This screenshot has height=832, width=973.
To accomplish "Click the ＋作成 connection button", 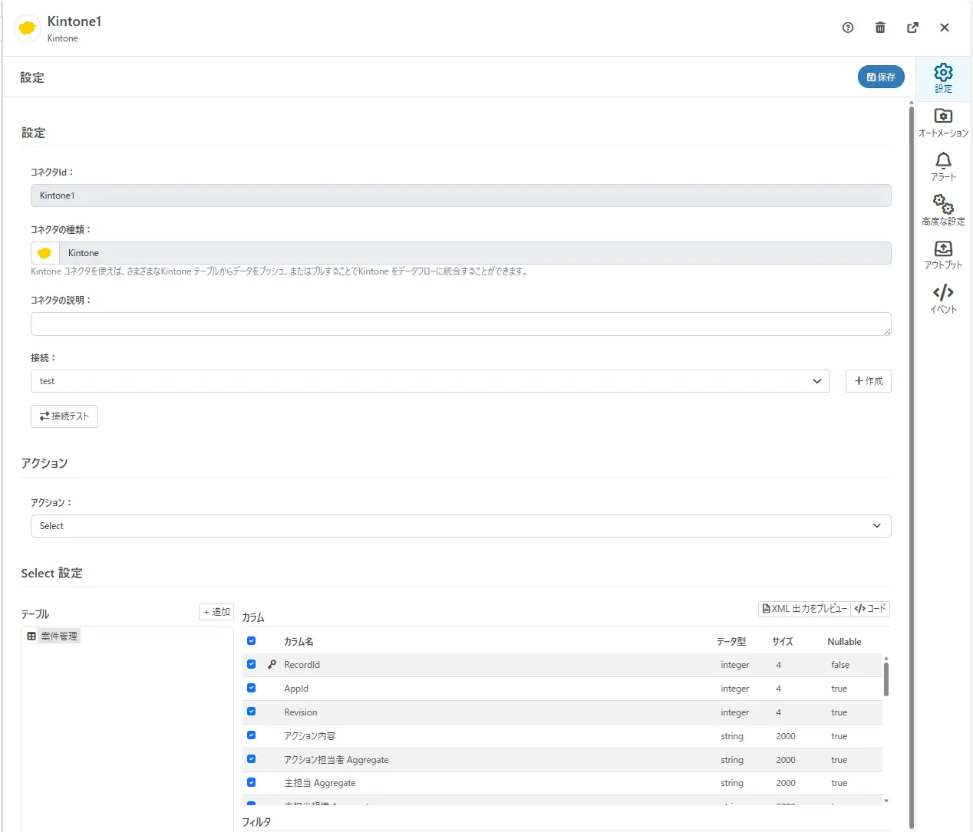I will pos(868,381).
